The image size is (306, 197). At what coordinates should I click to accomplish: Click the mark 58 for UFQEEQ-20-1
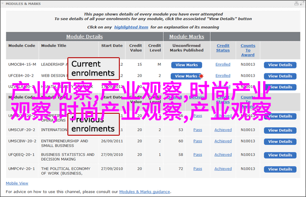click(181, 155)
